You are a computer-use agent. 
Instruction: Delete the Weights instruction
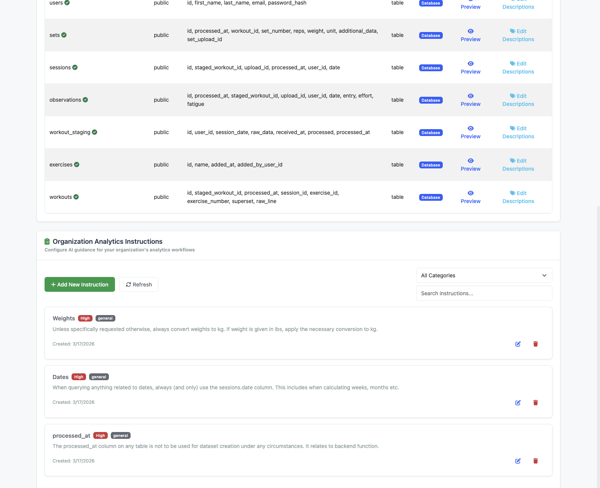click(535, 344)
